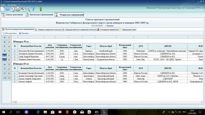The image size is (205, 115).
Task: Open file with the blue folder icon
Action: (8, 9)
